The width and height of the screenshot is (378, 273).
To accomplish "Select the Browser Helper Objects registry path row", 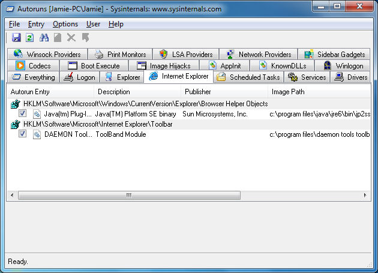I will point(189,104).
